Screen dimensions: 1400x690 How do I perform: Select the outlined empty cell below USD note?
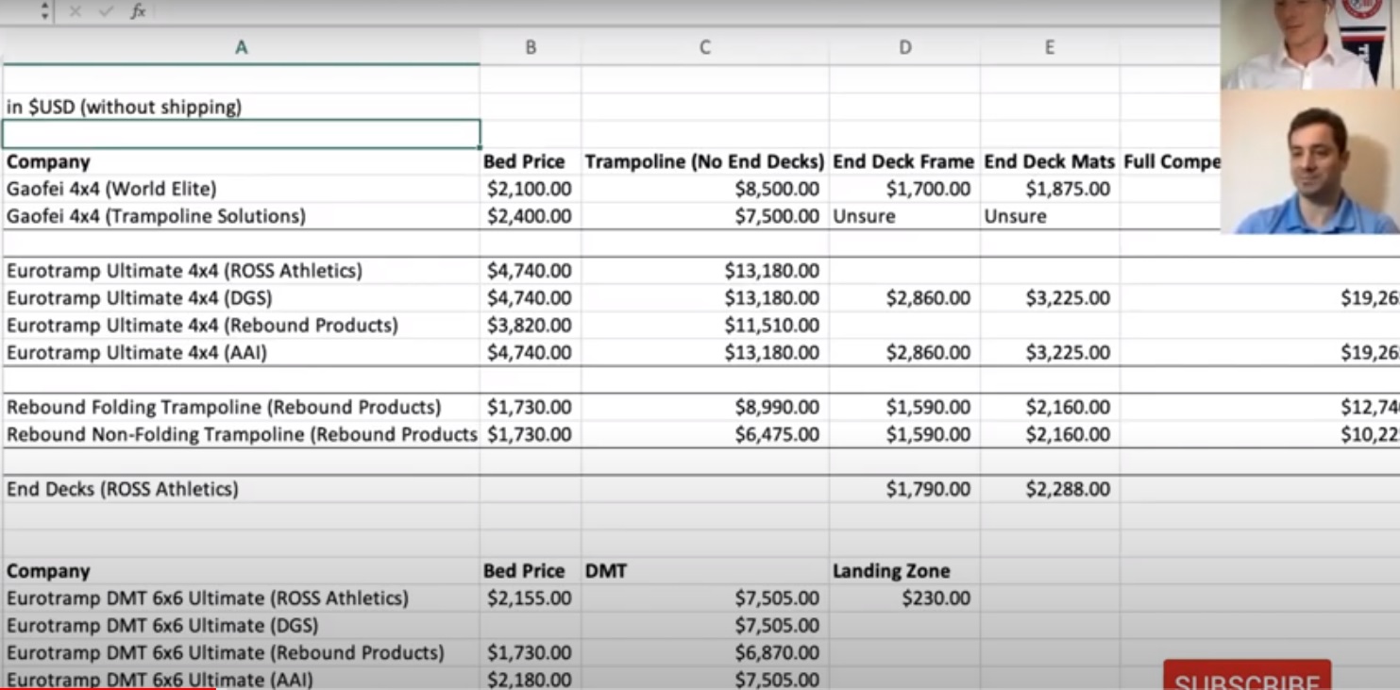click(241, 134)
